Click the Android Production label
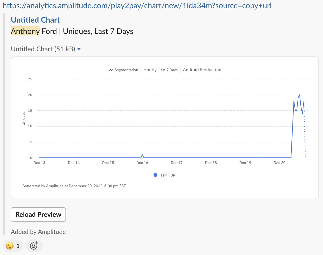Image resolution: width=323 pixels, height=255 pixels. click(x=202, y=70)
